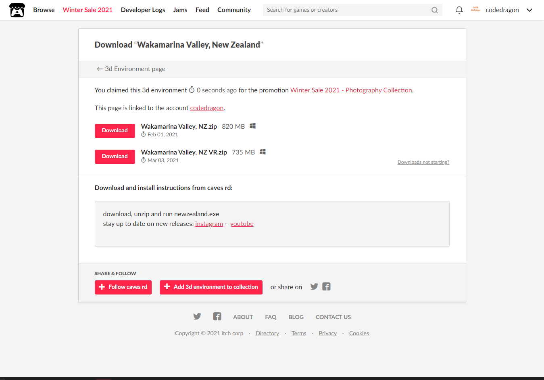Screen dimensions: 544x380
Task: Open footer ABOUT link
Action: pyautogui.click(x=243, y=317)
